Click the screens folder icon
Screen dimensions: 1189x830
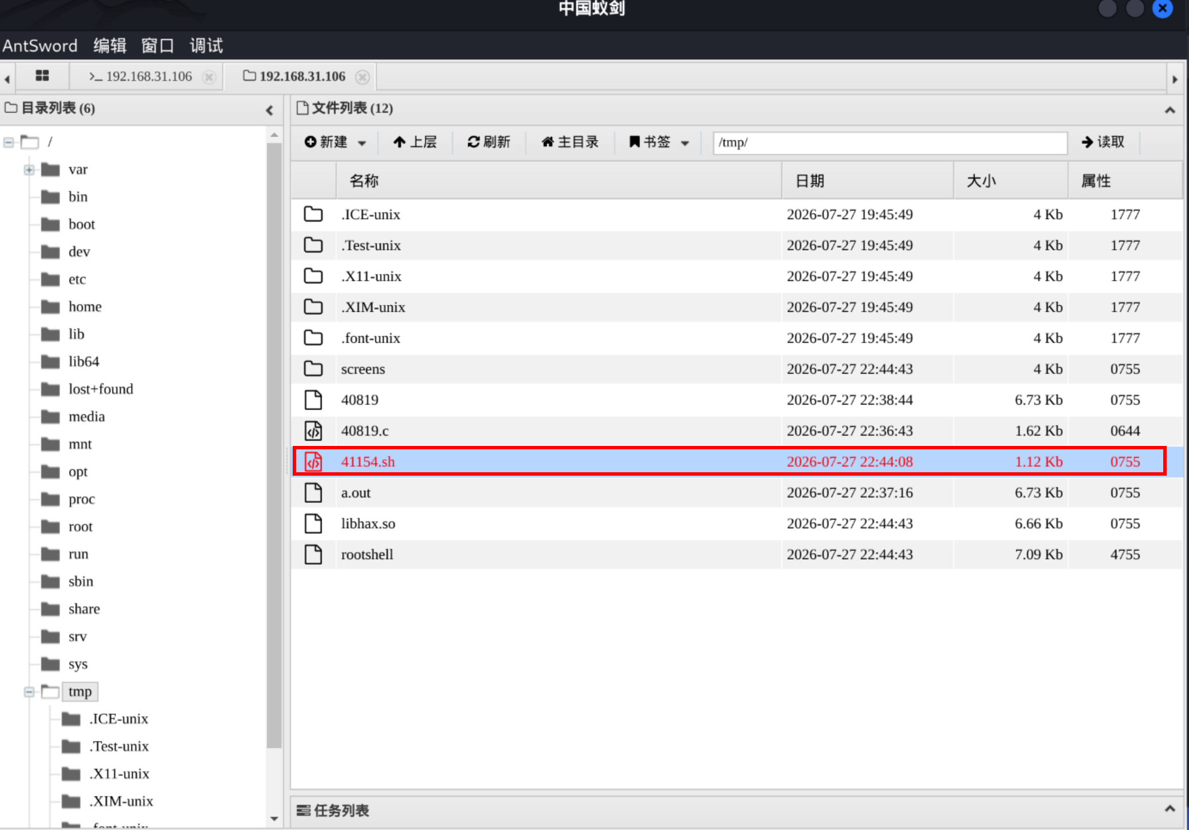(x=313, y=369)
